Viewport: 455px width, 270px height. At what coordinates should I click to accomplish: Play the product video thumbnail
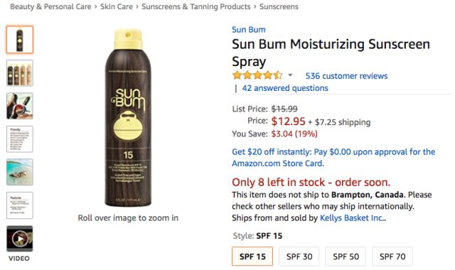(20, 239)
